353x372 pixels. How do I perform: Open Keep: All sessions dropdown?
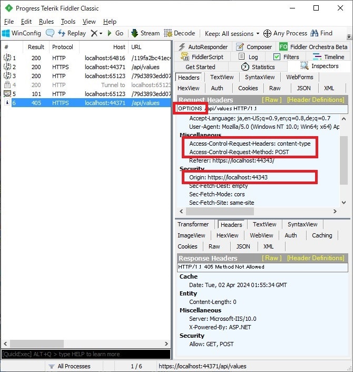pos(232,33)
